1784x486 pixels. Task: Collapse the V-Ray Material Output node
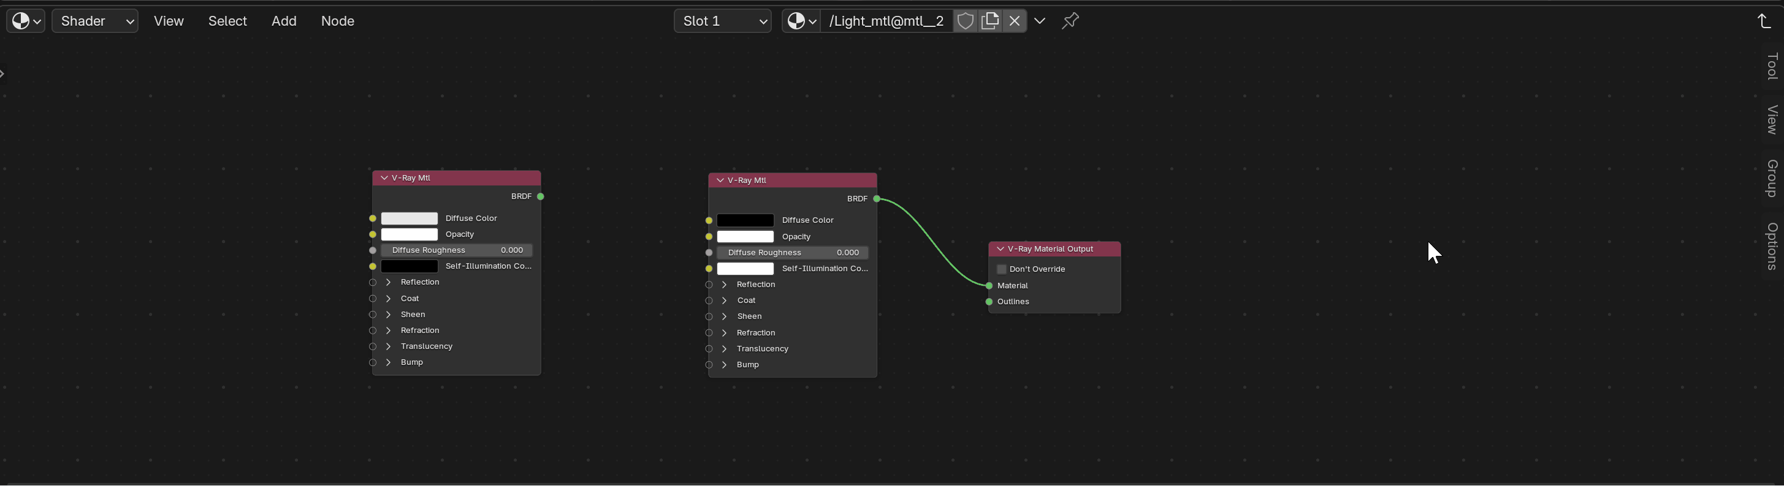(1000, 249)
